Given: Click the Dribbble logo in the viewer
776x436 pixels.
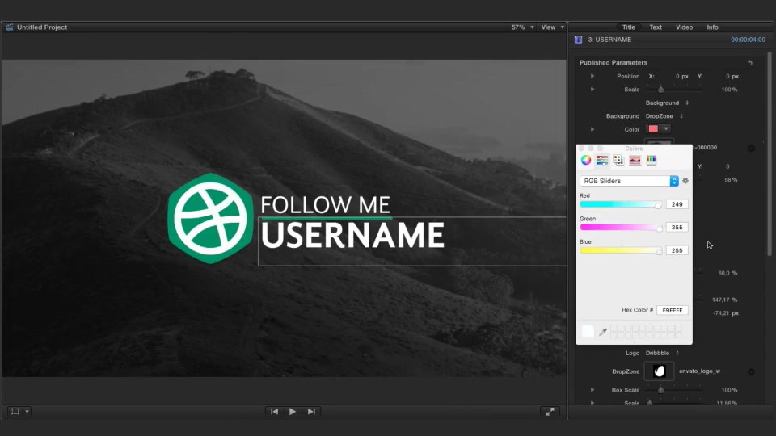Looking at the screenshot, I should pyautogui.click(x=210, y=218).
